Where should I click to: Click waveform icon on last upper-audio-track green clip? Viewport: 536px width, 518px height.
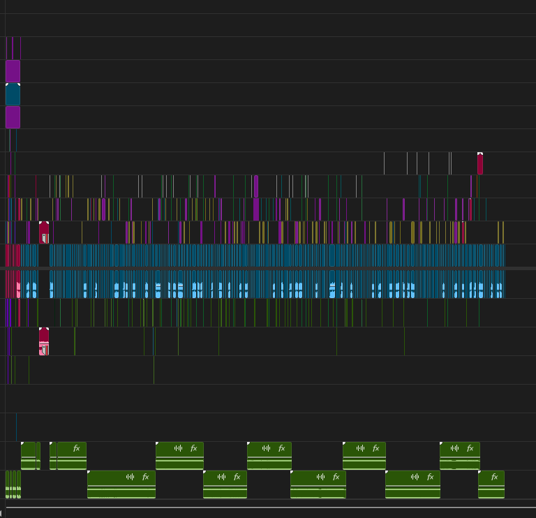454,448
